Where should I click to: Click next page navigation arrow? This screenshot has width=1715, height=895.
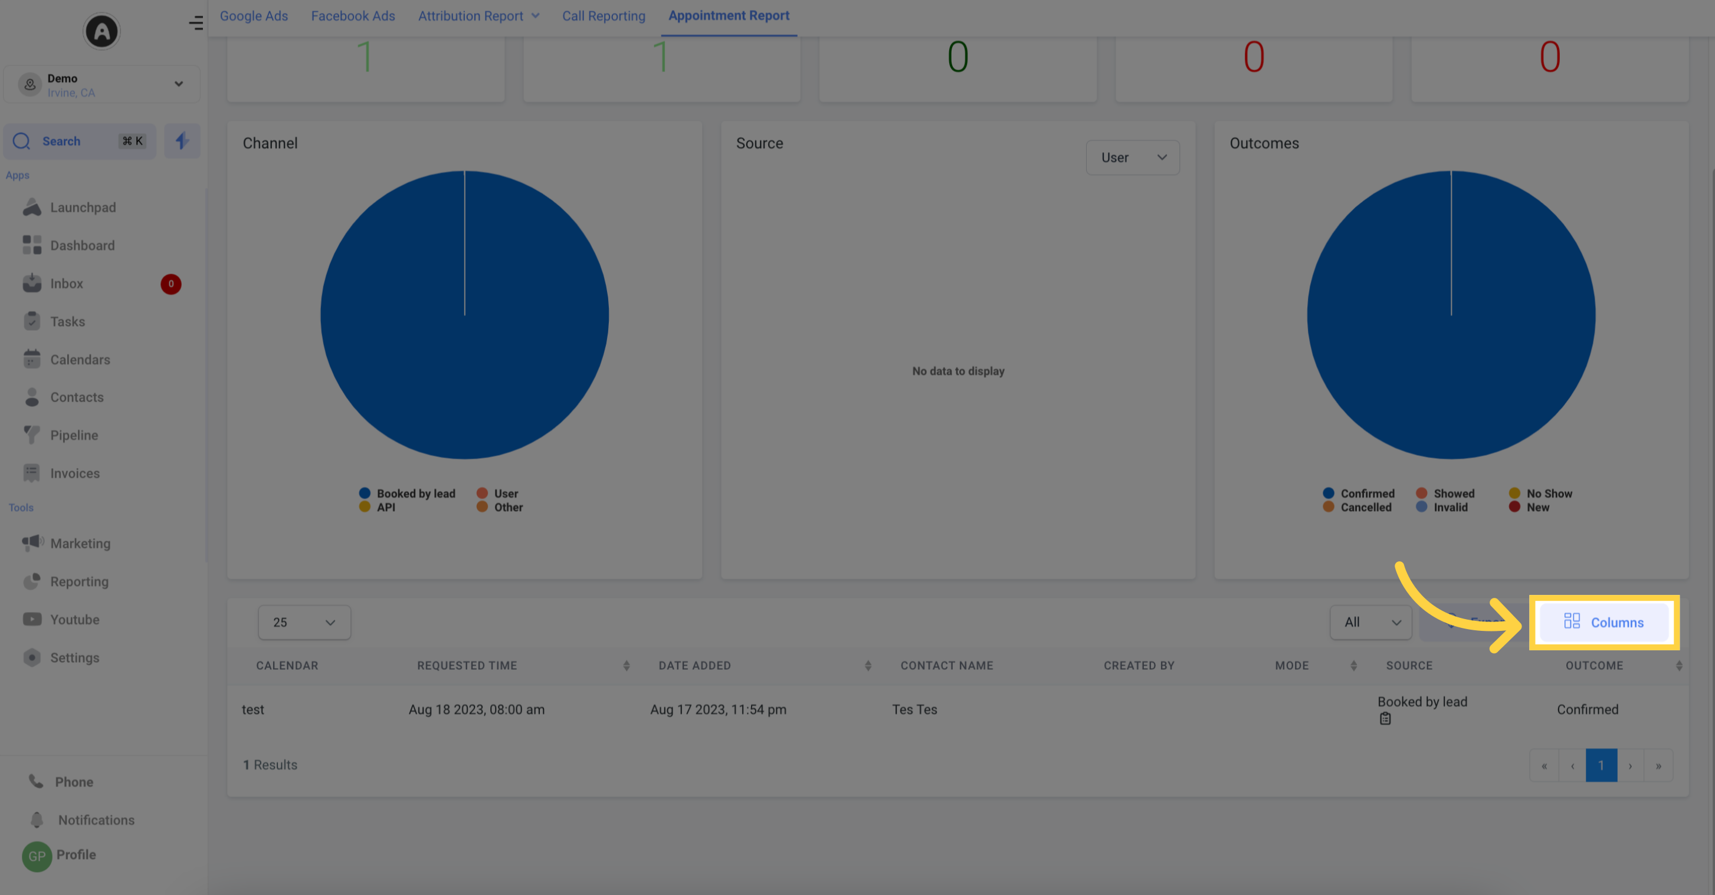coord(1630,765)
